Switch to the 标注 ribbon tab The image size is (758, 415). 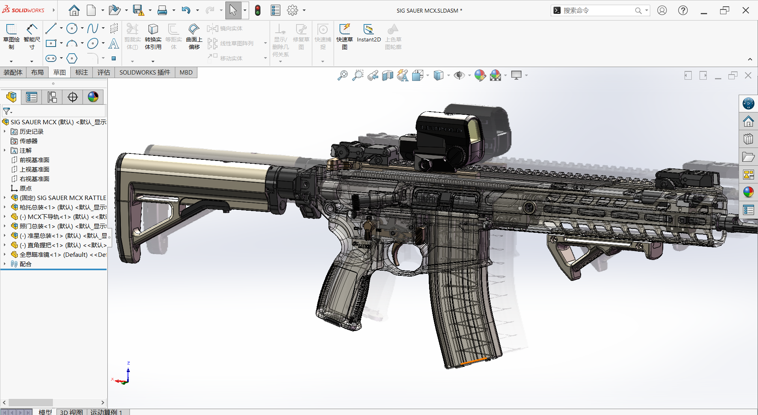pyautogui.click(x=82, y=73)
